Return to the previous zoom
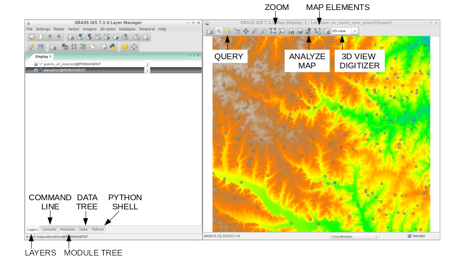 pos(291,31)
